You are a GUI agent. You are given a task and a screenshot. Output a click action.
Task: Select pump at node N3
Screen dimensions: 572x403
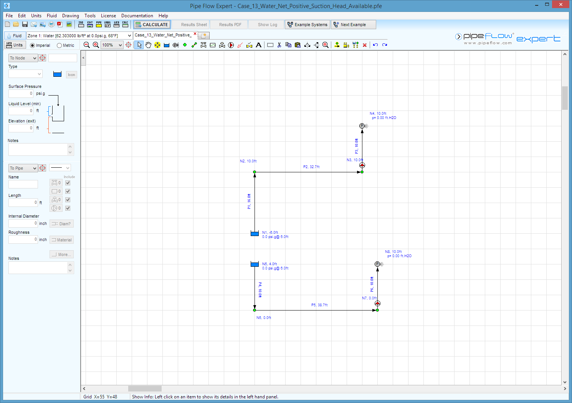362,165
